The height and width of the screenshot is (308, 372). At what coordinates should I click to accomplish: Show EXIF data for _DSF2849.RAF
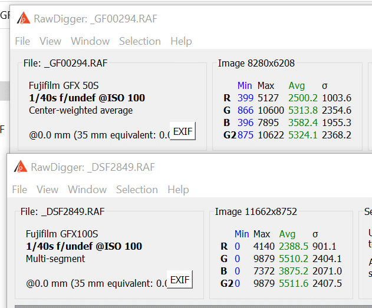(180, 280)
